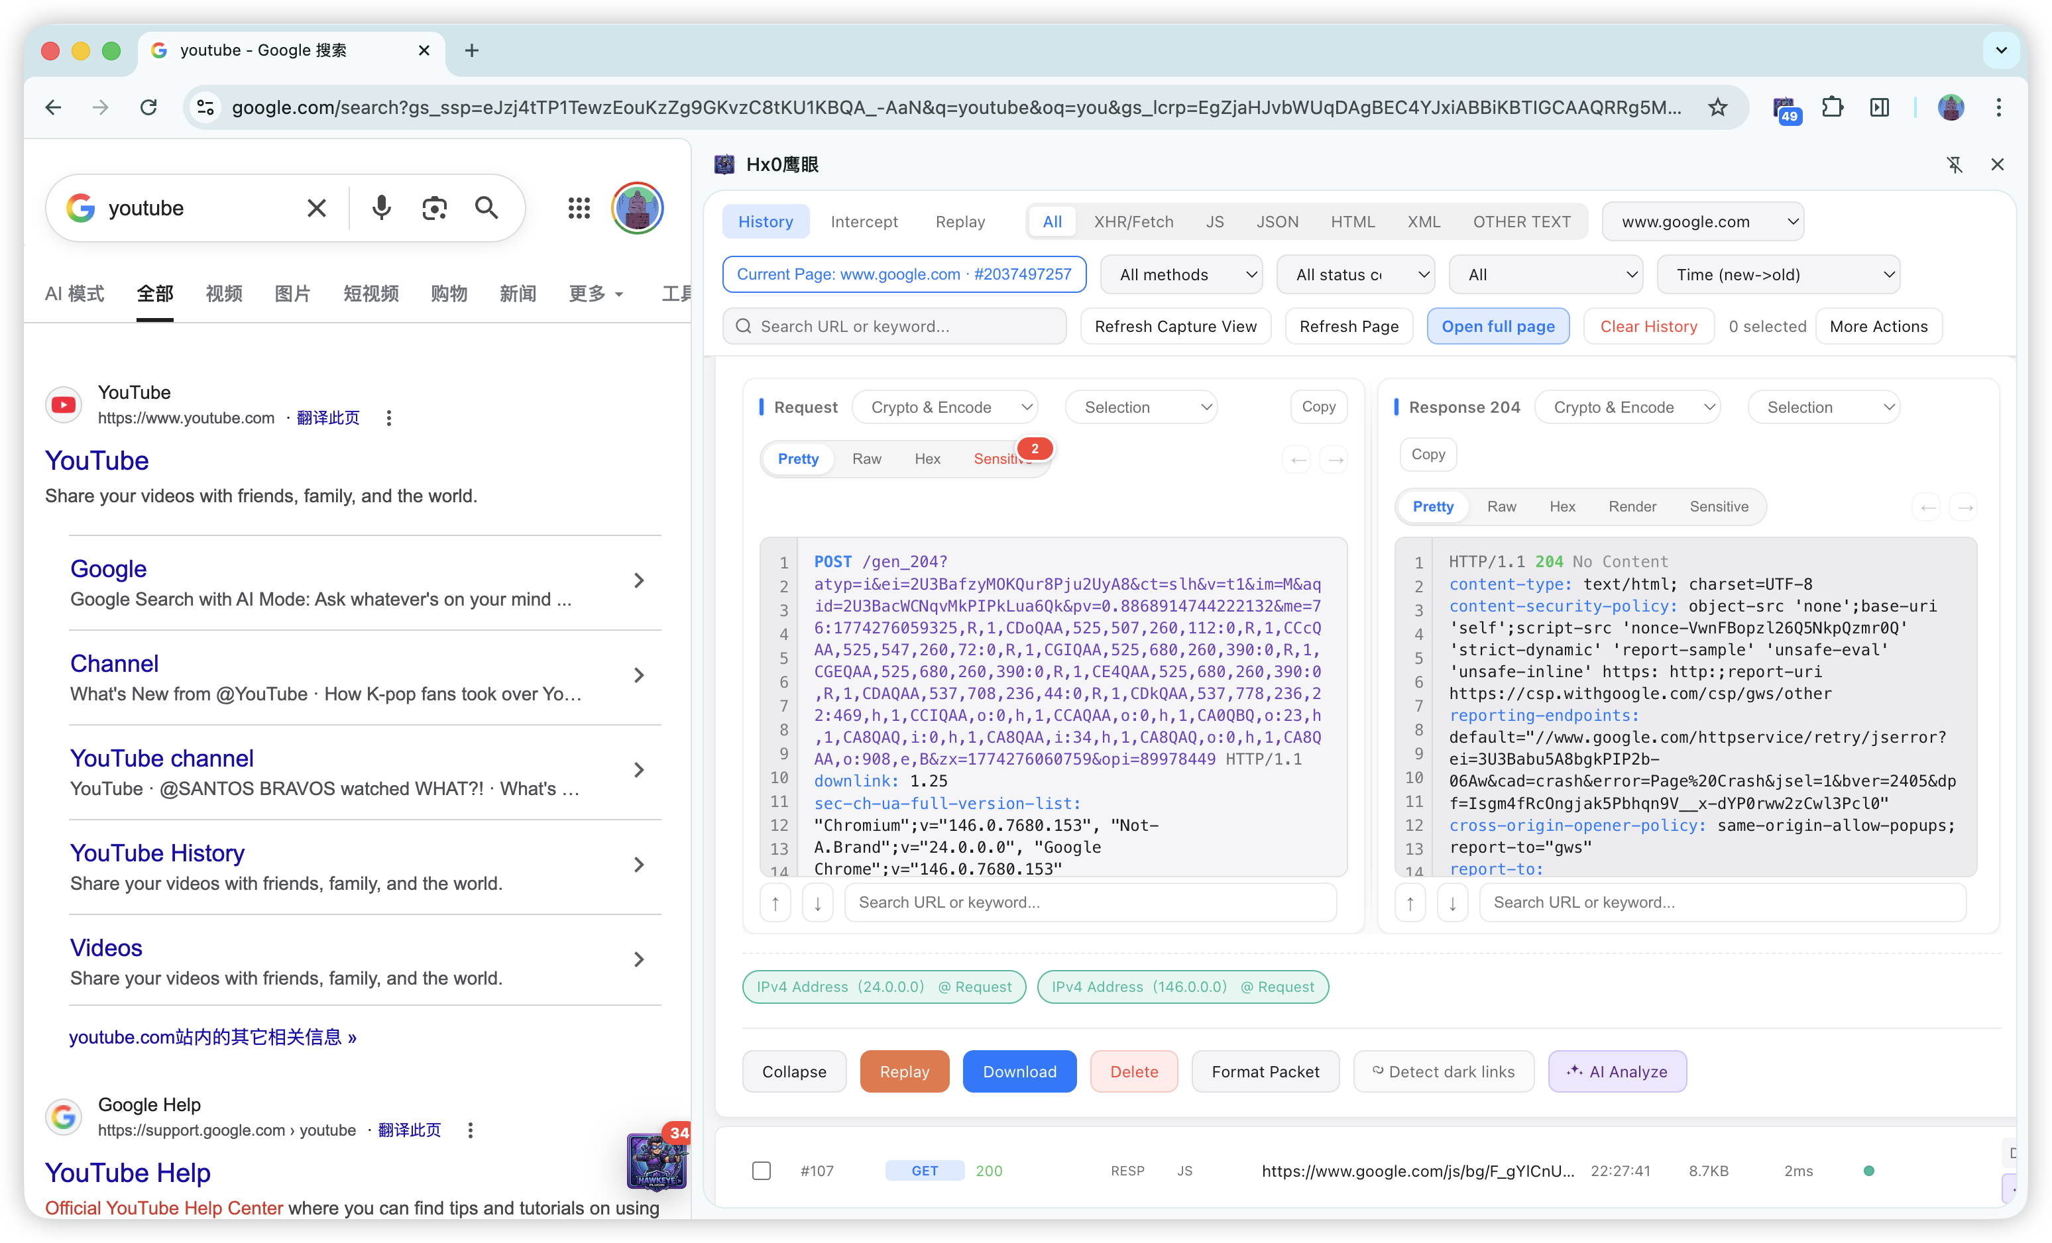Copy the Request content
Viewport: 2052px width, 1243px height.
tap(1318, 407)
